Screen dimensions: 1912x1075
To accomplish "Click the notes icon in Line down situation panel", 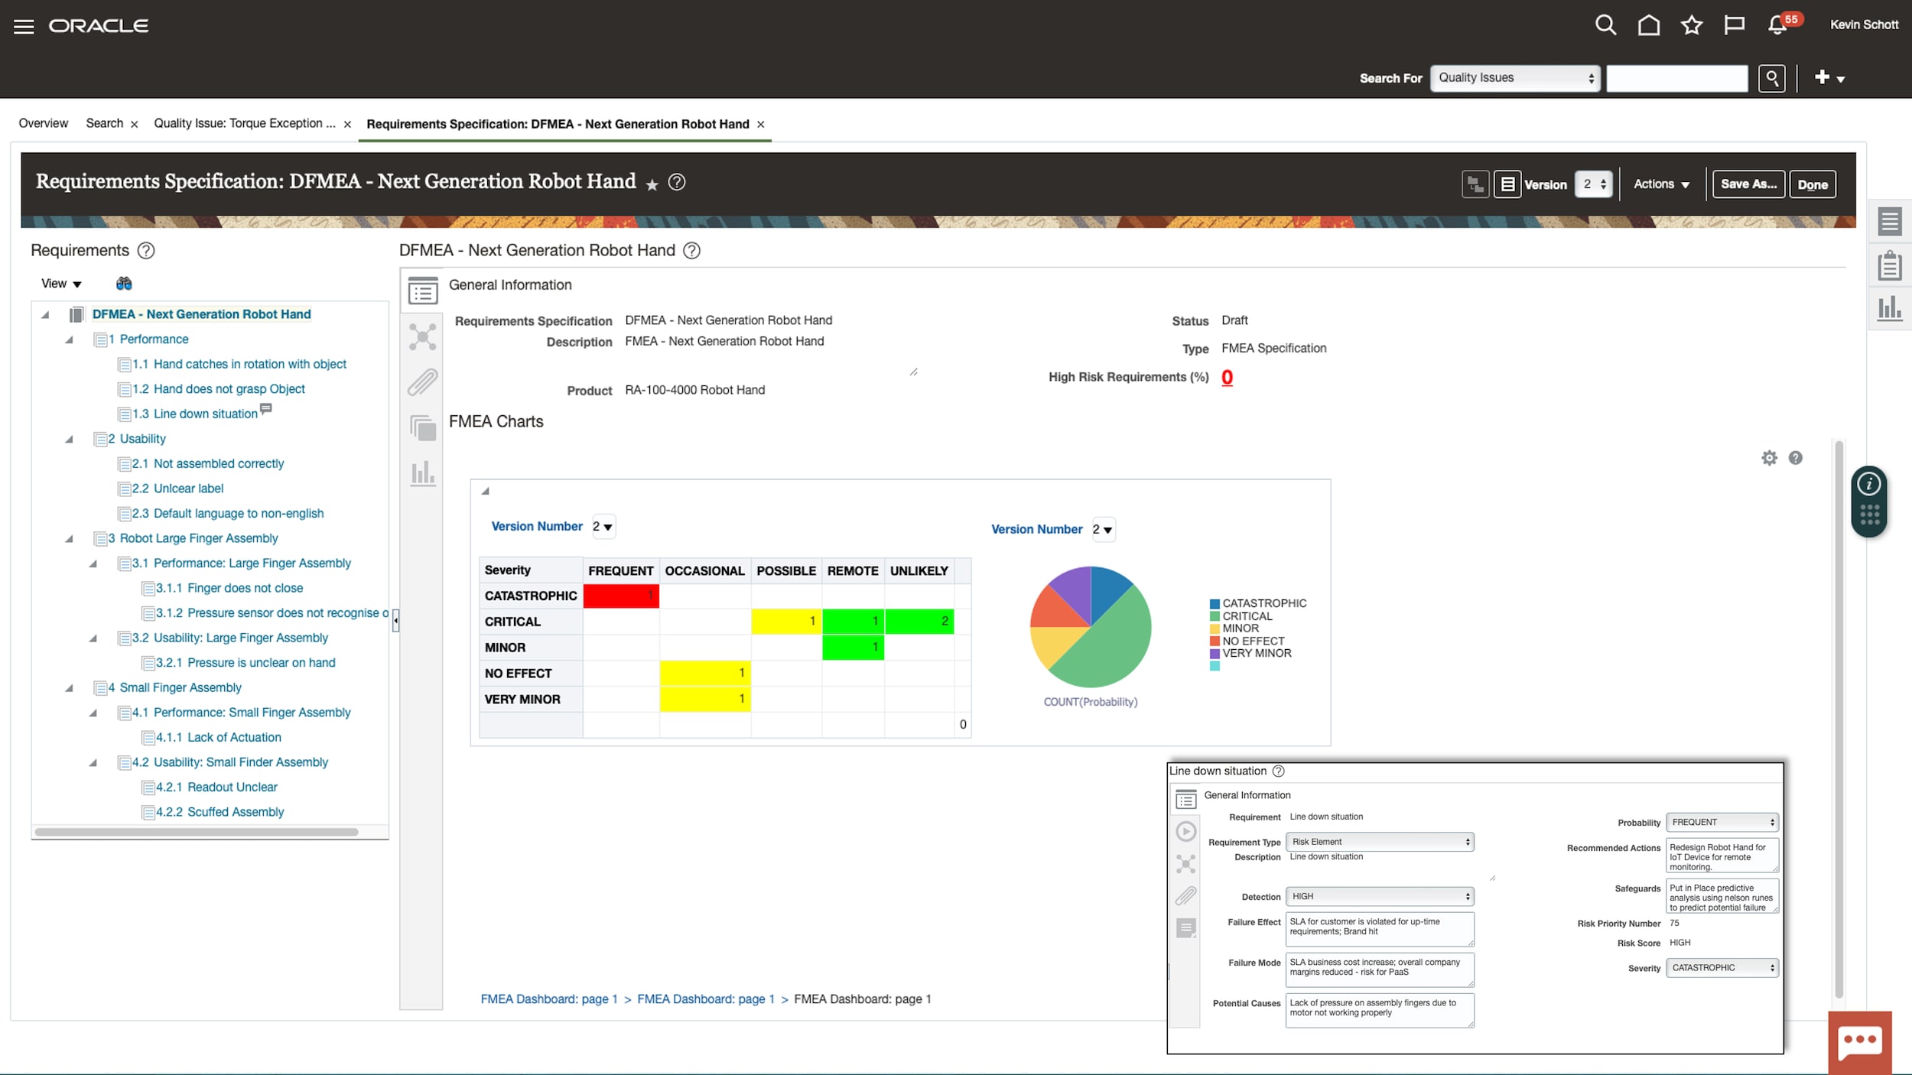I will [x=1186, y=927].
